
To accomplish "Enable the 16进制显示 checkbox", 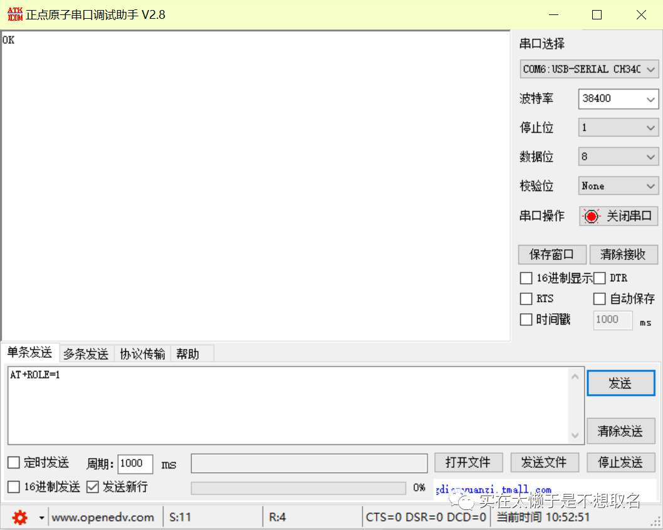I will 526,278.
